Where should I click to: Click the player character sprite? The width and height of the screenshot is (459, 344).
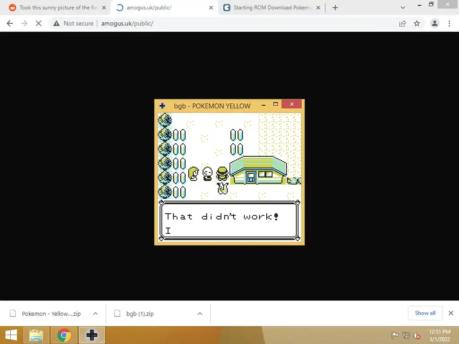[222, 174]
